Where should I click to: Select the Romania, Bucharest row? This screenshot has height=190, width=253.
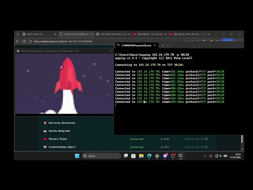pyautogui.click(x=76, y=123)
